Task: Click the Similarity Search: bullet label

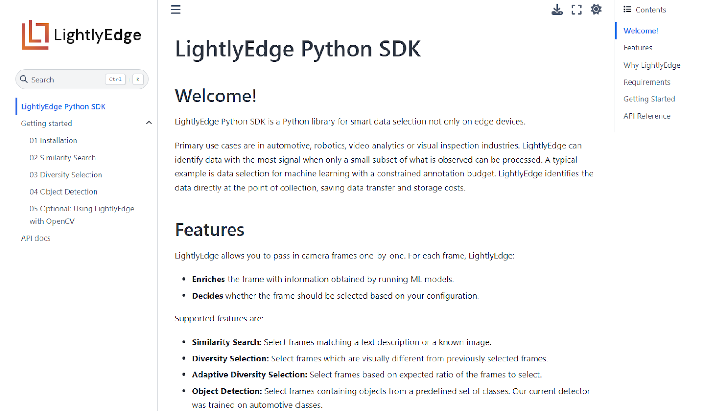Action: tap(227, 342)
